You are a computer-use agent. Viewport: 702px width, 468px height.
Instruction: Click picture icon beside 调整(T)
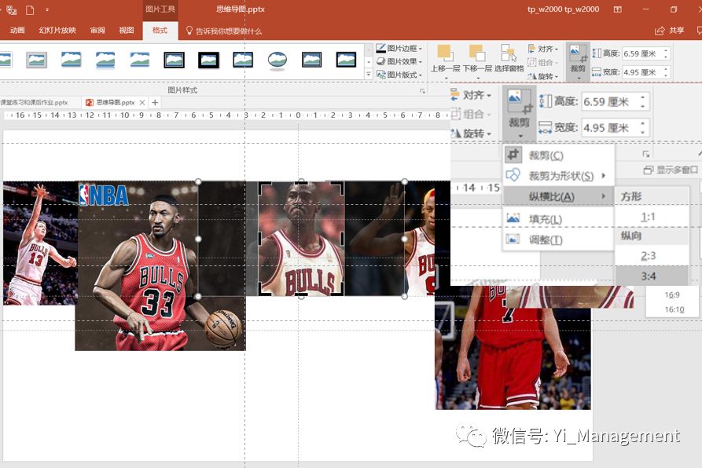[513, 239]
